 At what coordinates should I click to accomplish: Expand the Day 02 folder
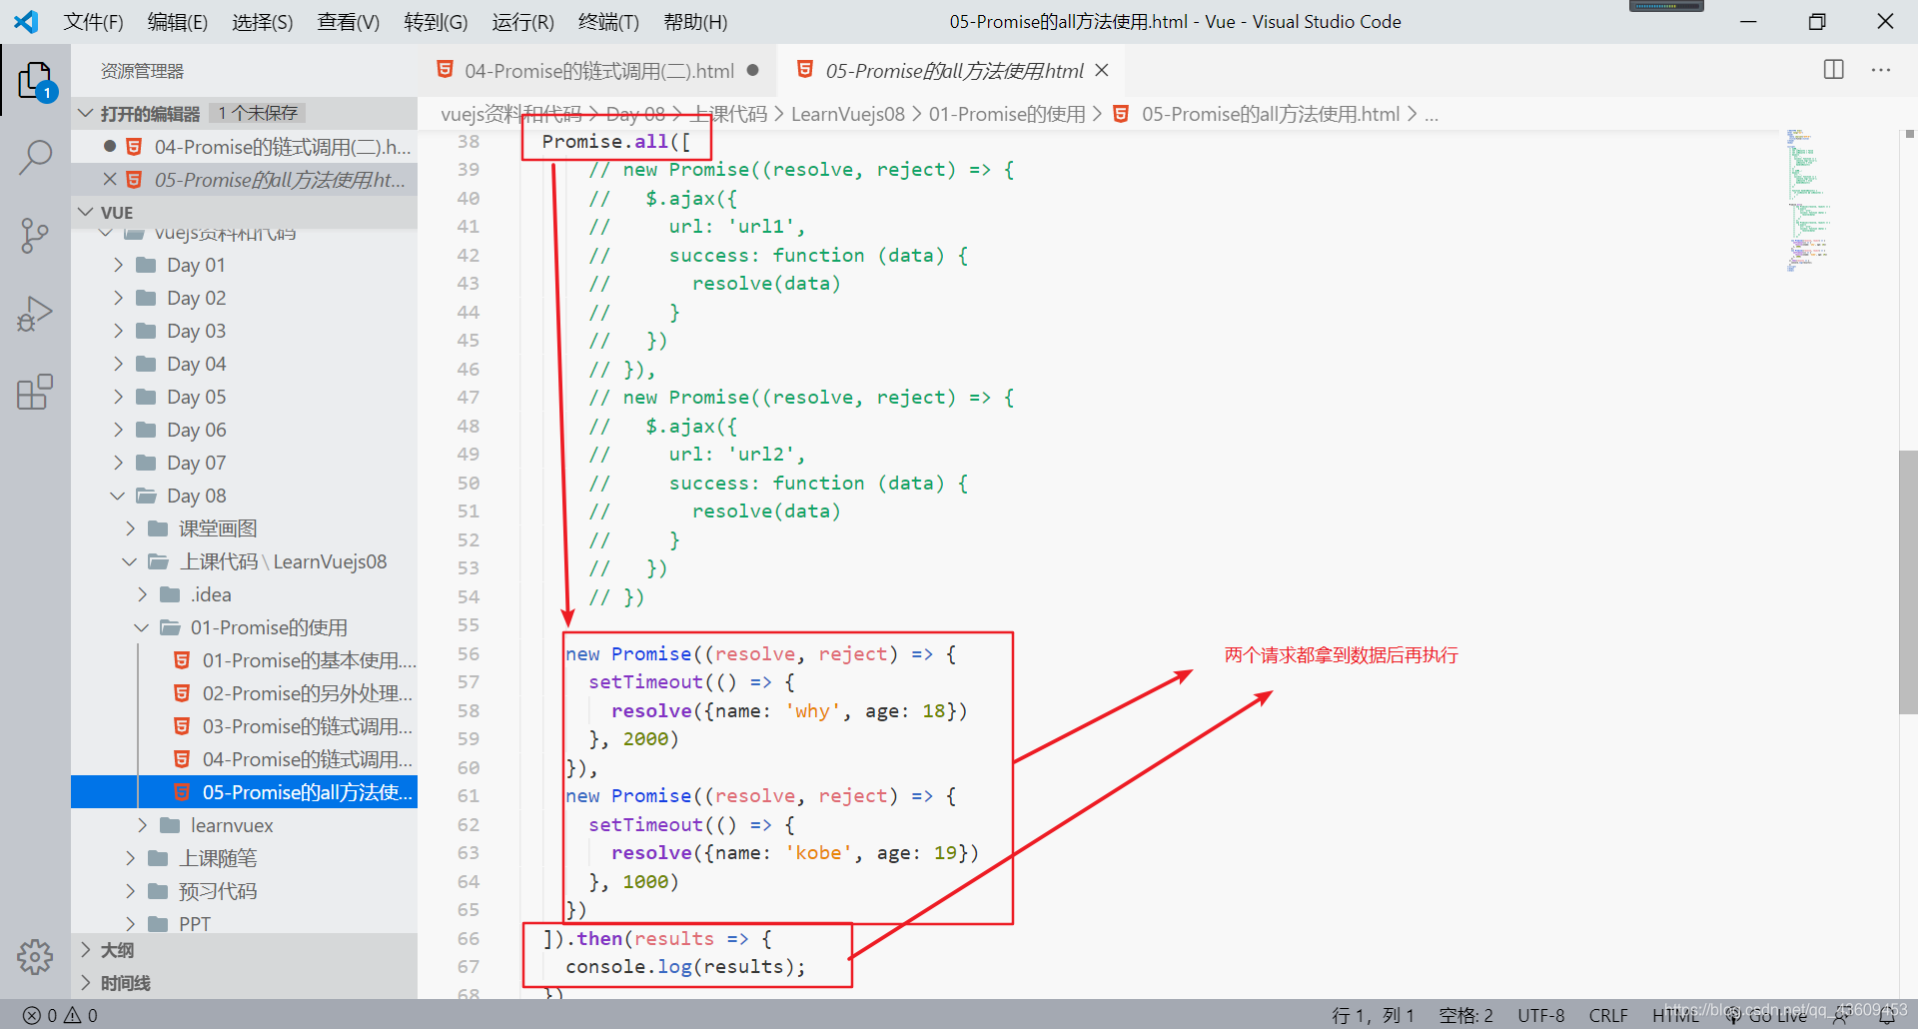pyautogui.click(x=118, y=298)
